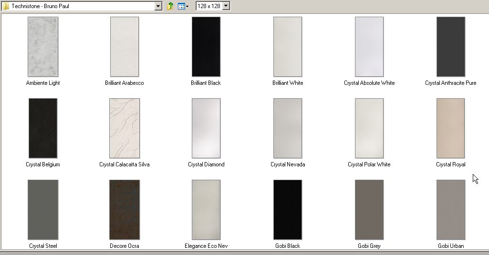Click the 'Gobi Black' label
This screenshot has height=255, width=489.
pos(288,246)
